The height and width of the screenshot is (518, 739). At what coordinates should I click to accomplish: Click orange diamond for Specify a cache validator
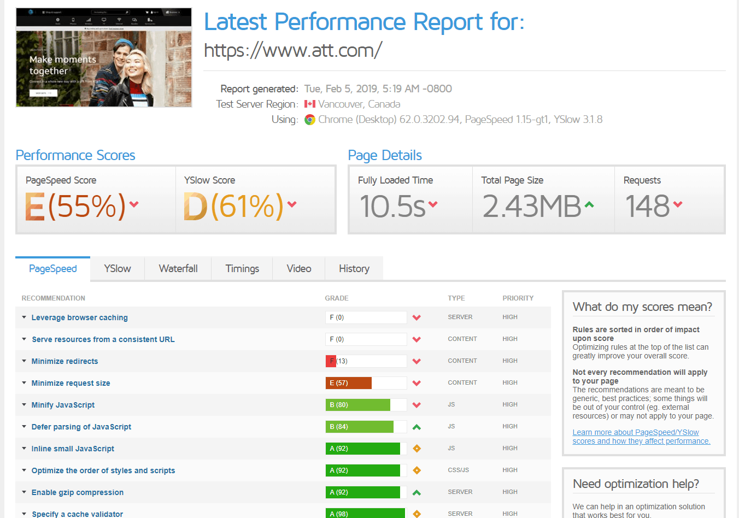(417, 514)
